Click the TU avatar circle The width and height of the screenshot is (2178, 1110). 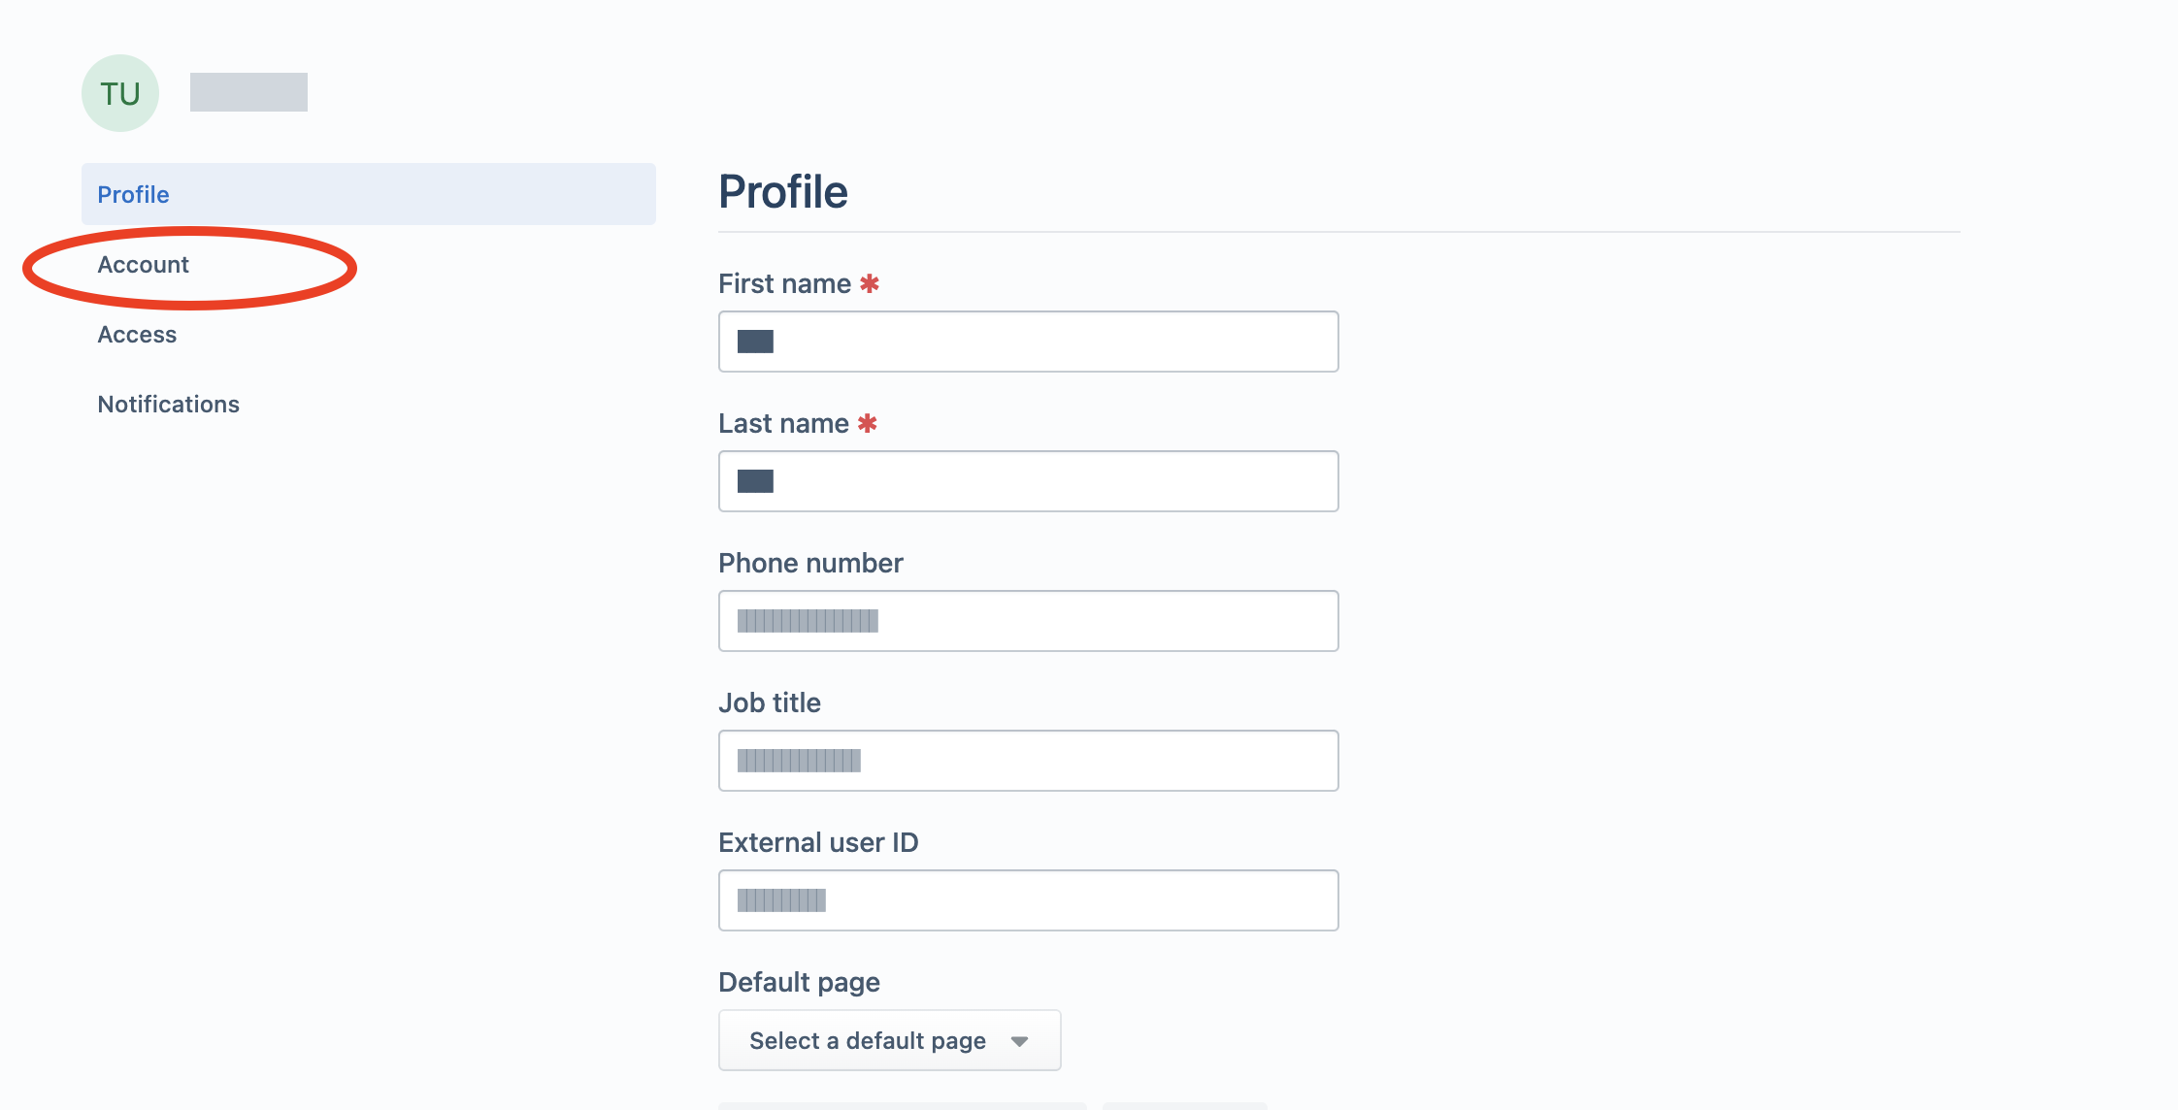(120, 93)
